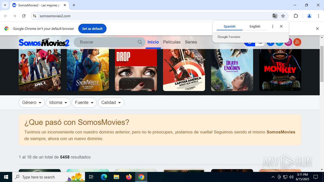Click the Google Translate icon in address bar
This screenshot has height=182, width=324.
pyautogui.click(x=275, y=16)
